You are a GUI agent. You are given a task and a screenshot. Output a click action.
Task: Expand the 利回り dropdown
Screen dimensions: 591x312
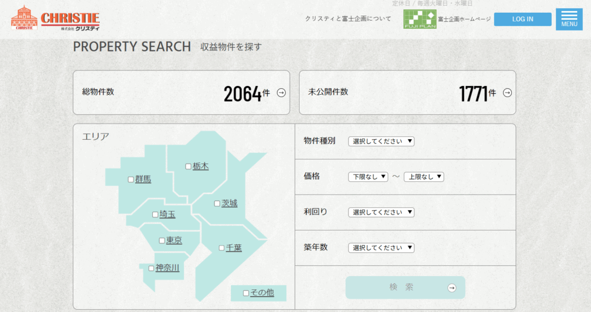click(x=381, y=212)
